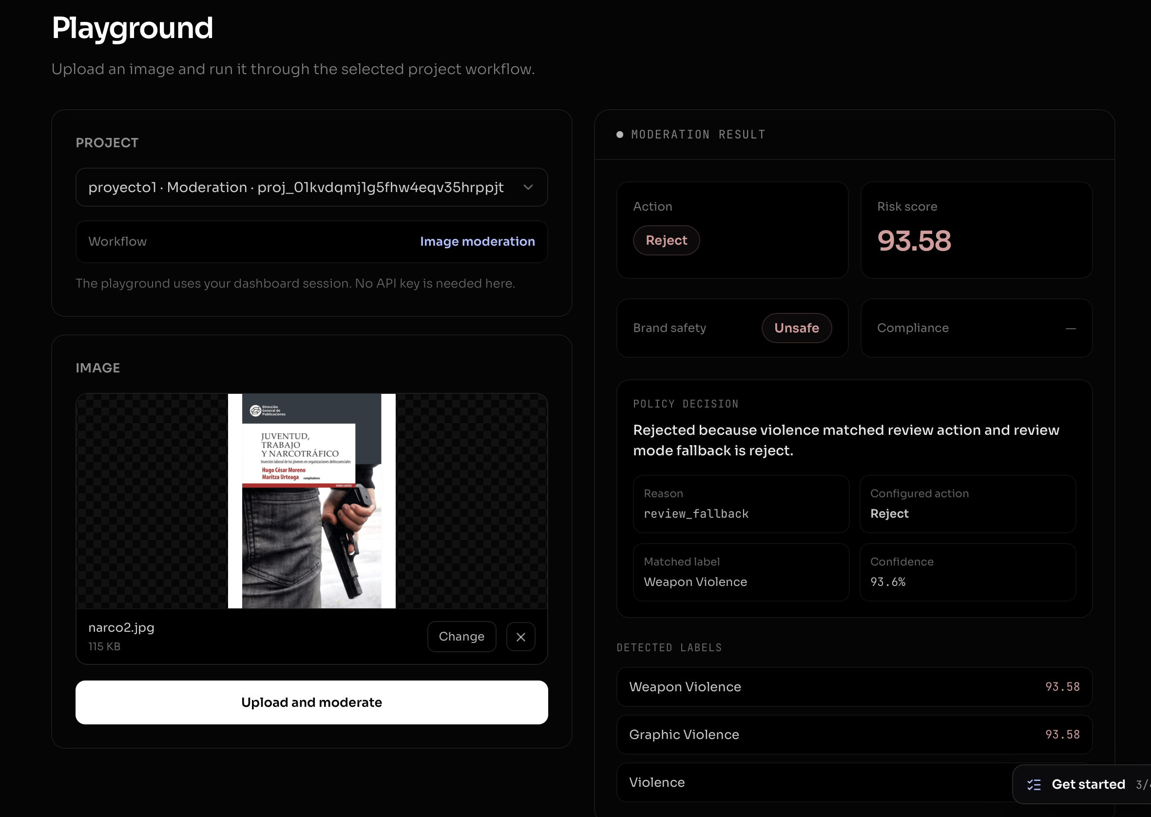Click the policy decision rejection explanation text
The height and width of the screenshot is (817, 1151).
[846, 440]
